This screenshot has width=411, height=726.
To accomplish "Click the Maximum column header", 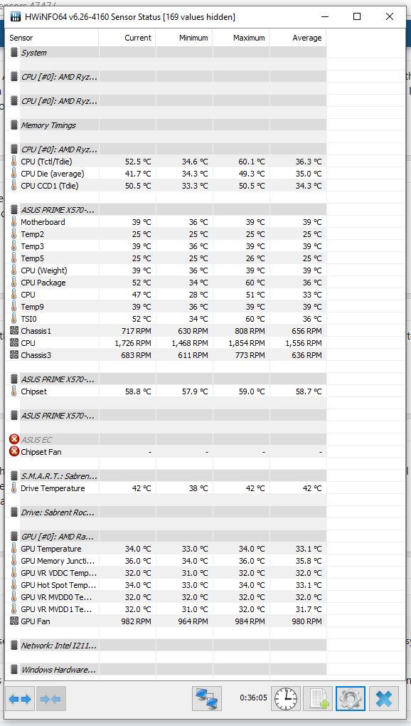I will [x=241, y=38].
